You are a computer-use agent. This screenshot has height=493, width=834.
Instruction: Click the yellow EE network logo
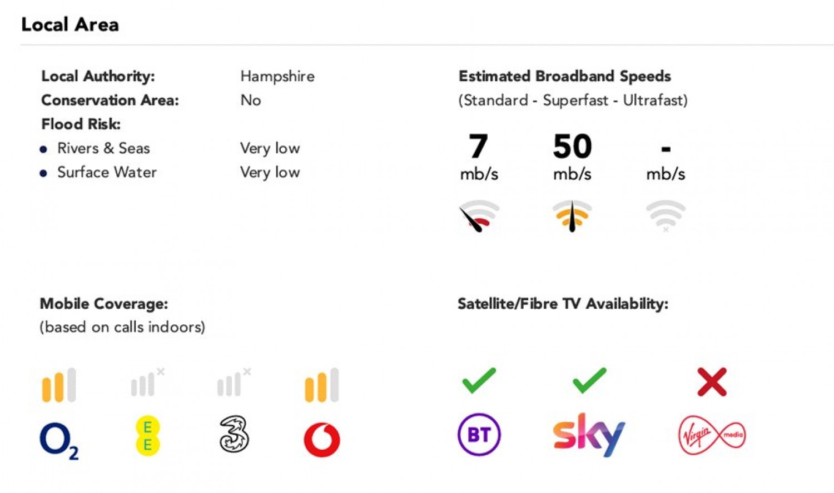tap(147, 436)
